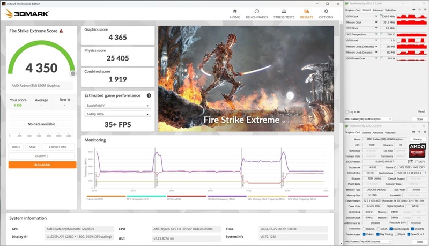The height and width of the screenshot is (246, 429).
Task: Open the Battlefield V game dropdown
Action: 117,106
